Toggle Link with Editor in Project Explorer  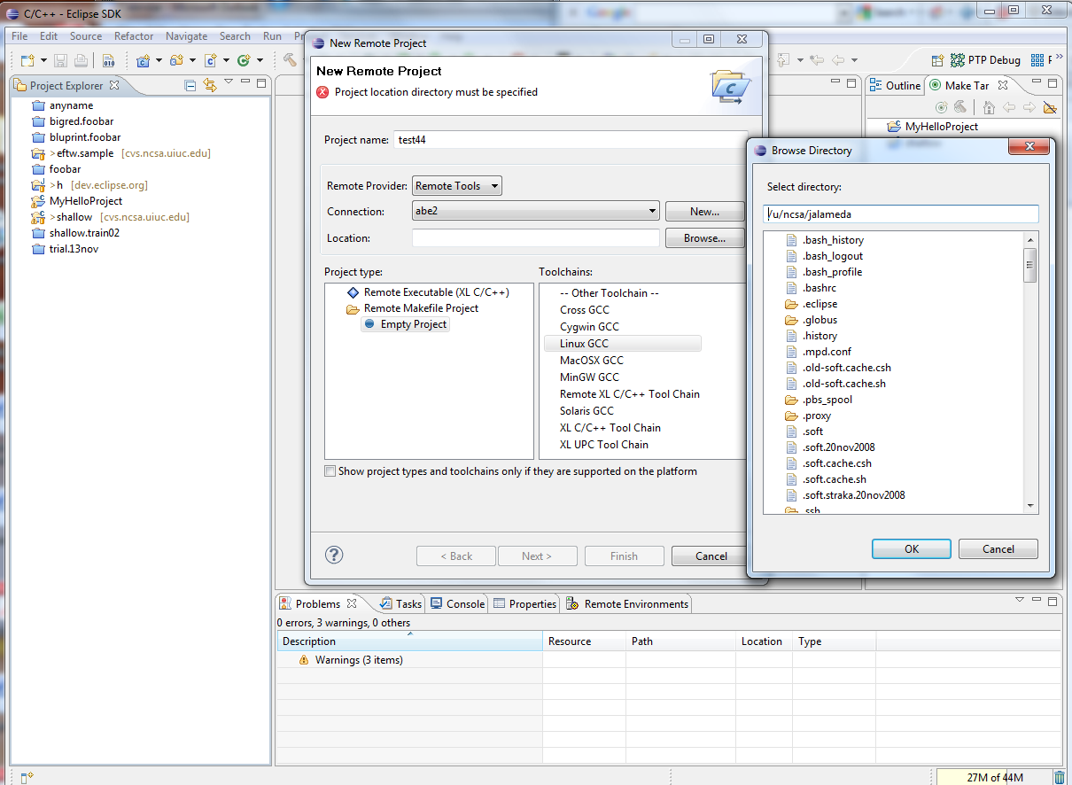[210, 85]
